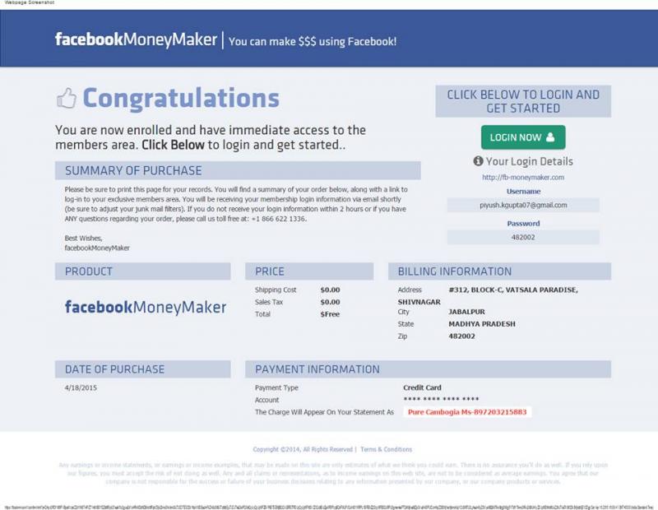
Task: Click the Sales Tax value $0.00
Action: pos(330,302)
